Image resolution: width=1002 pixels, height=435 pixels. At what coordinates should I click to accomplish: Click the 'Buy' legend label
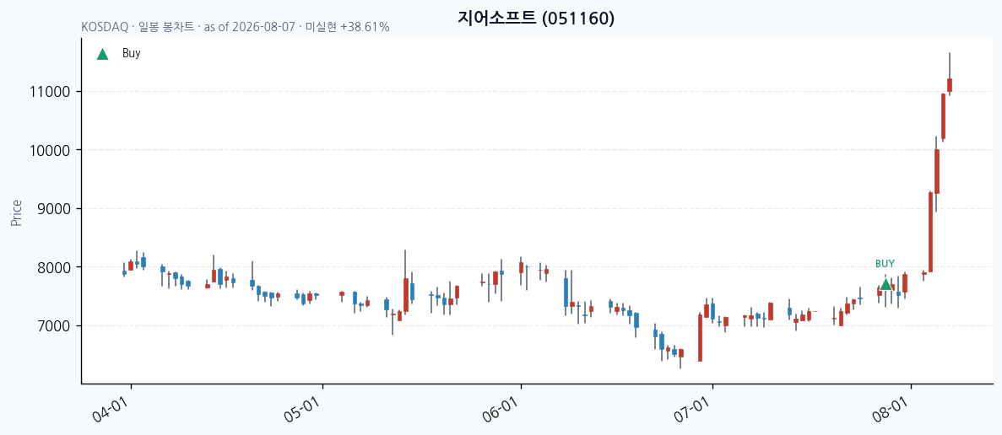131,54
